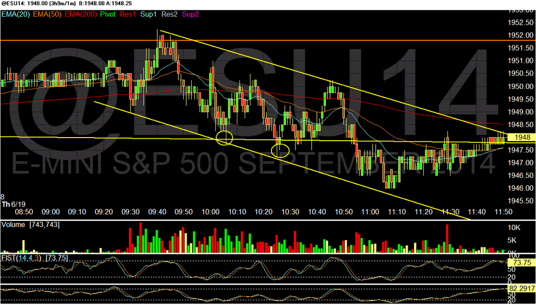Click the 1950.50 price axis label
Image resolution: width=536 pixels, height=305 pixels.
click(521, 74)
